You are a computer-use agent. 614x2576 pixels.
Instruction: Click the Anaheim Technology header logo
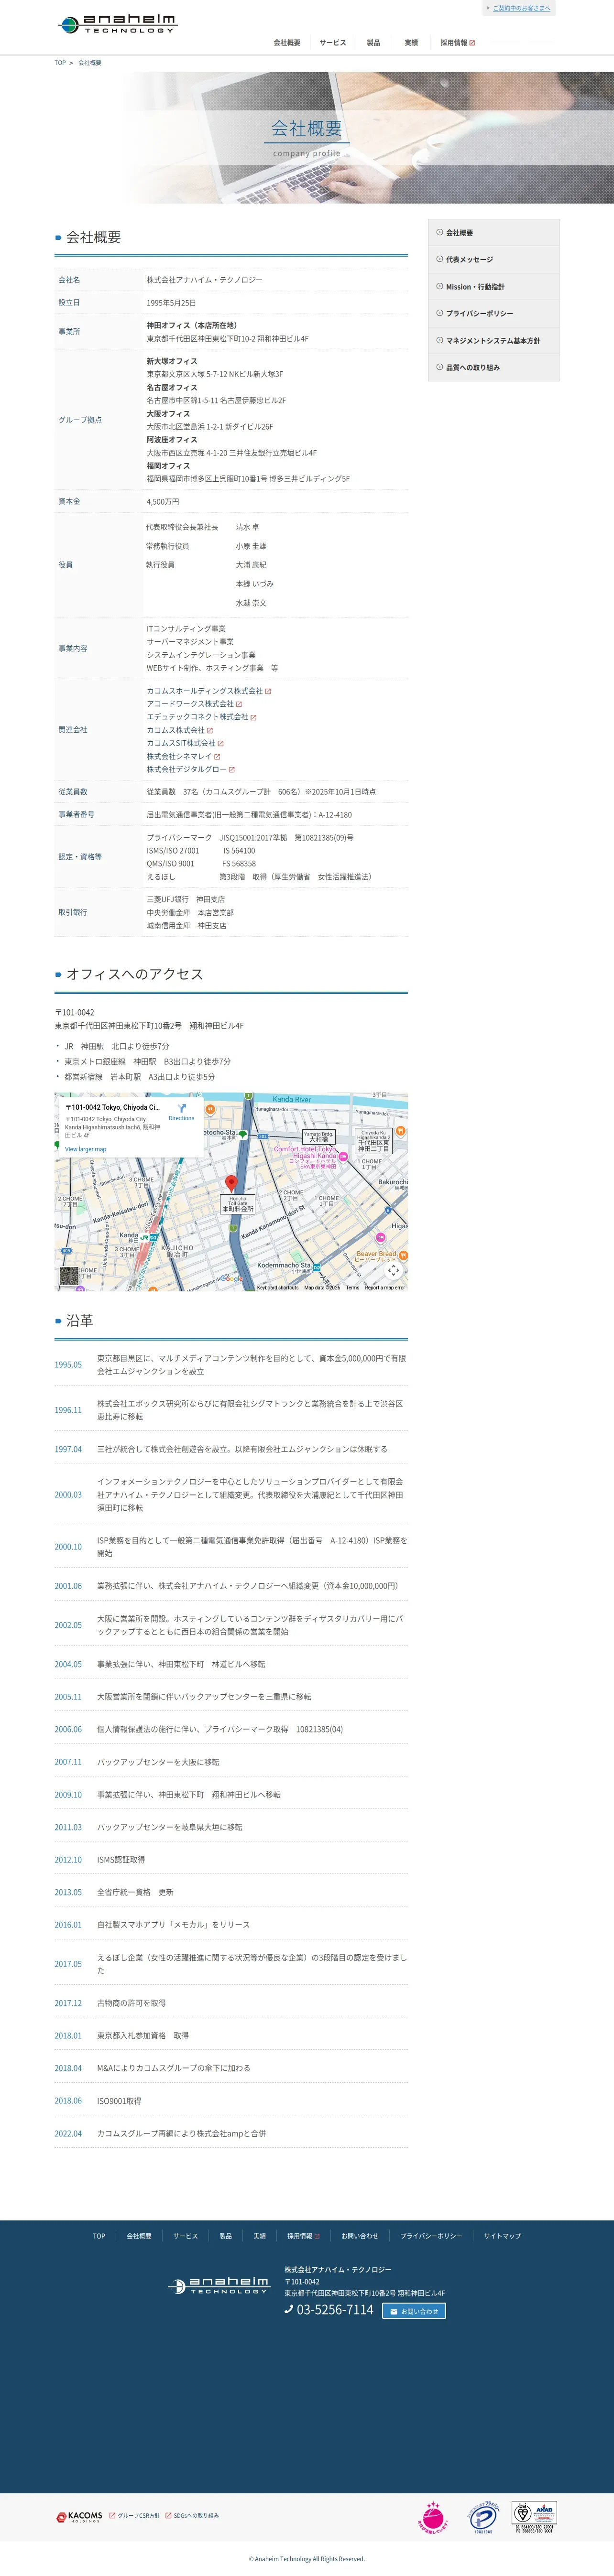117,24
